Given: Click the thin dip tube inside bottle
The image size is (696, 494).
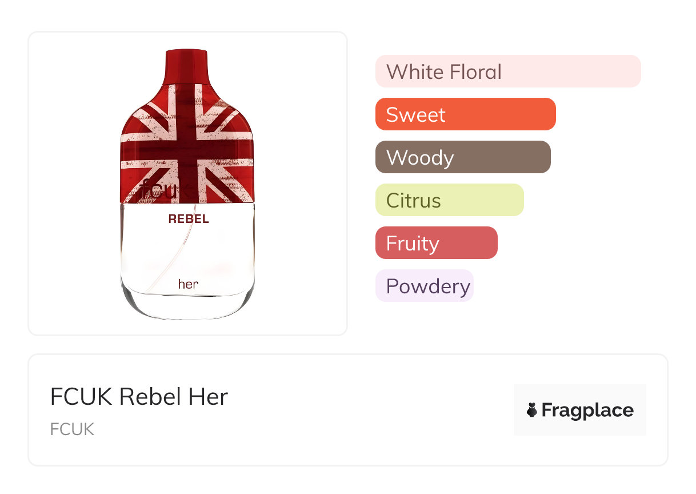Looking at the screenshot, I should click(x=171, y=257).
